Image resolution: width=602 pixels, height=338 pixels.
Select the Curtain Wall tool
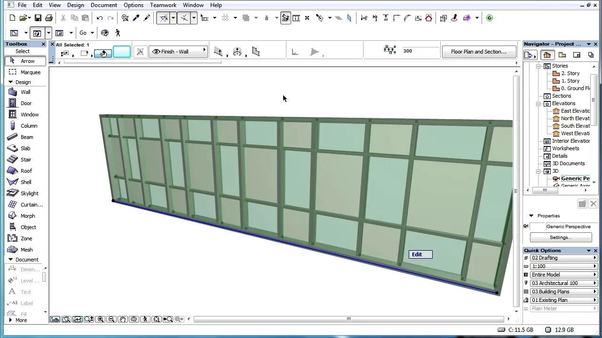(31, 205)
